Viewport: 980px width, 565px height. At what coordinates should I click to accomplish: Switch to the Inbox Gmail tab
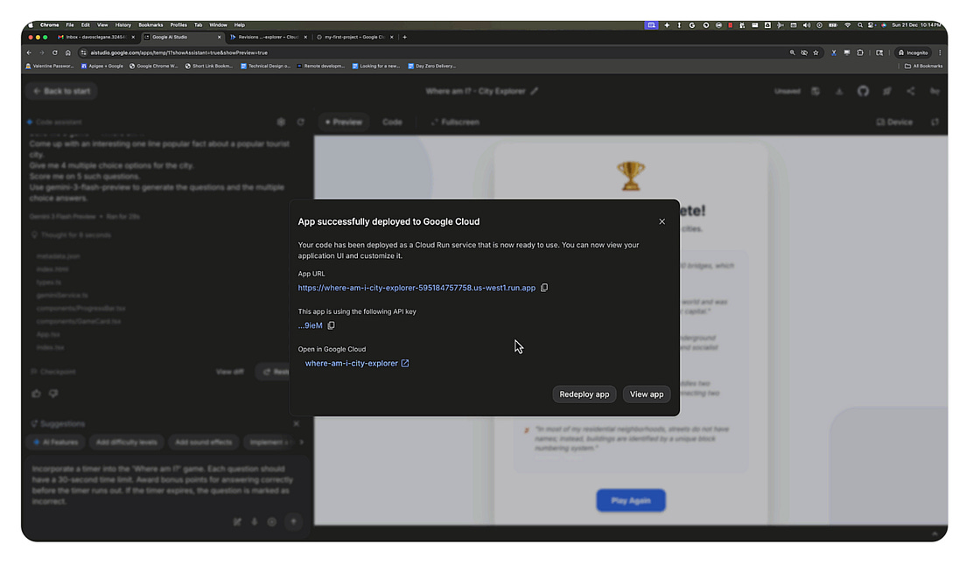coord(95,37)
